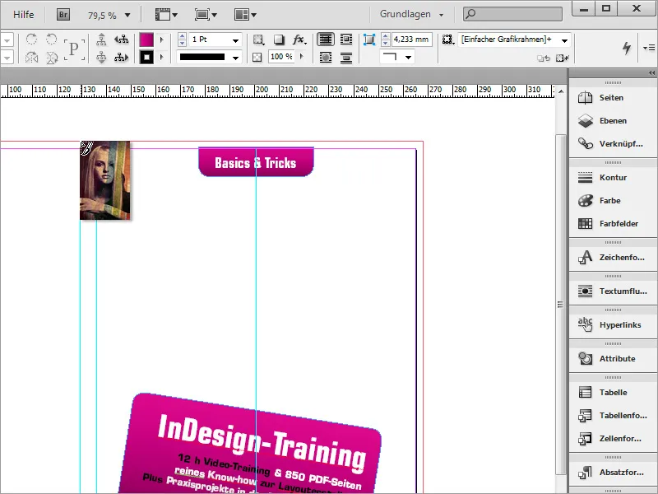Select the previous object in group
This screenshot has width=658, height=494.
[x=121, y=40]
